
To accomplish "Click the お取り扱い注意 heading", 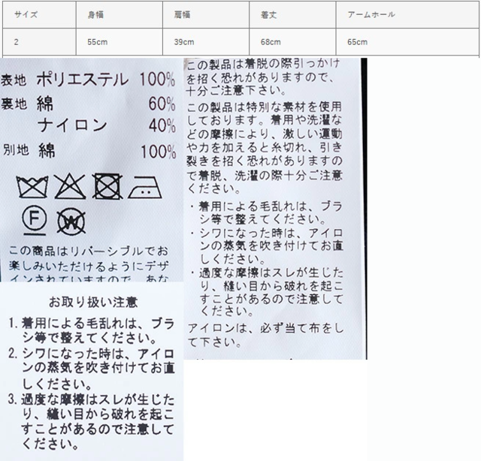I will point(92,303).
